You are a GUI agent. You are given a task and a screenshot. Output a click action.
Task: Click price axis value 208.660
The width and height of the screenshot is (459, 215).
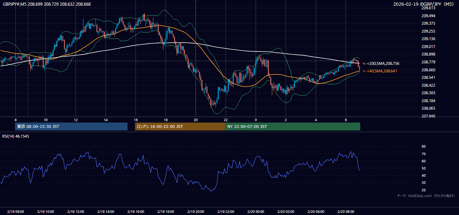click(x=428, y=70)
